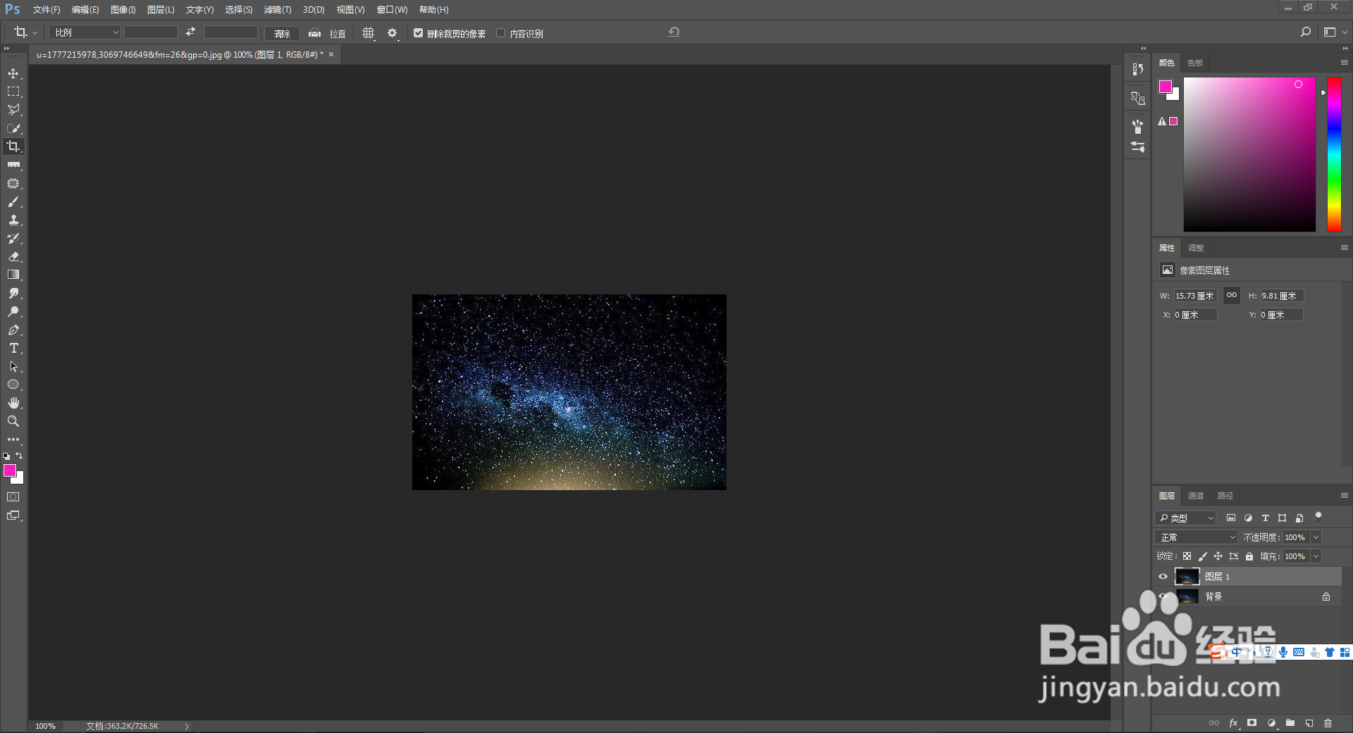This screenshot has width=1353, height=733.
Task: Toggle lock image pixels brush
Action: tap(1203, 556)
